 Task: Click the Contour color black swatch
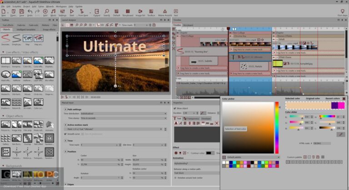click(x=209, y=153)
